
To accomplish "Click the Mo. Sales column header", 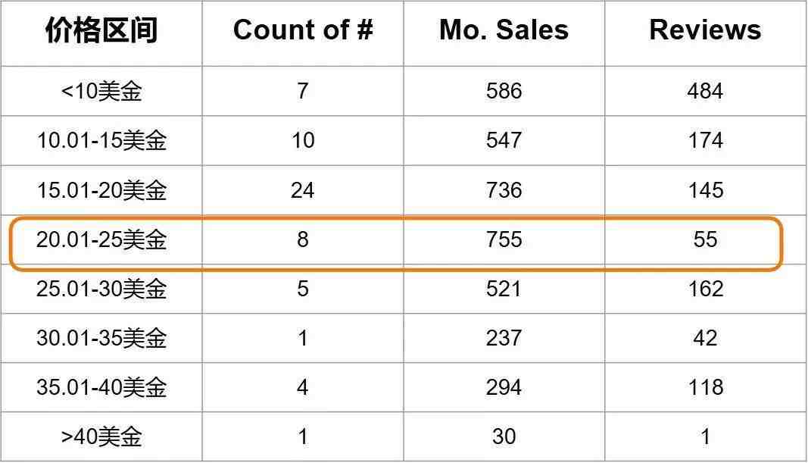I will tap(504, 30).
